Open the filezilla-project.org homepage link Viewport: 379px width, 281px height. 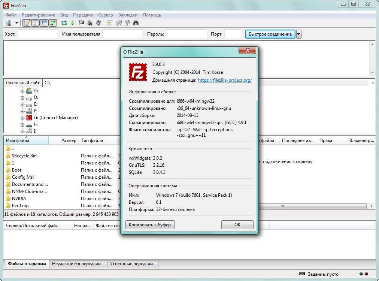tap(225, 80)
